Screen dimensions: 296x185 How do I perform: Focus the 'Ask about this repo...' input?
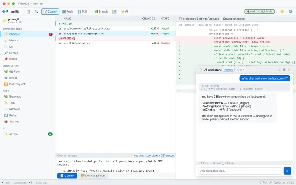click(x=240, y=171)
